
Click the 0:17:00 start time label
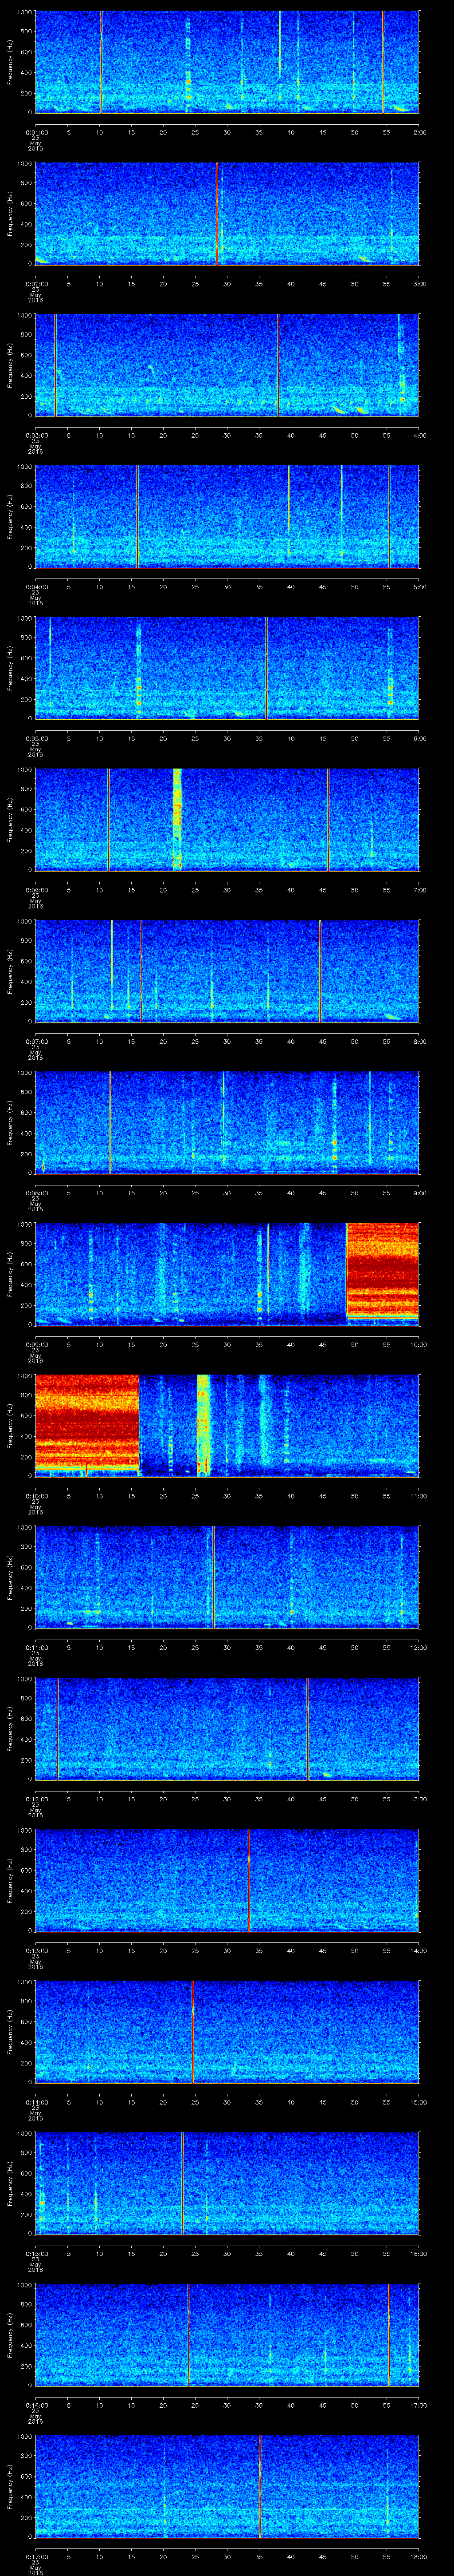36,2556
